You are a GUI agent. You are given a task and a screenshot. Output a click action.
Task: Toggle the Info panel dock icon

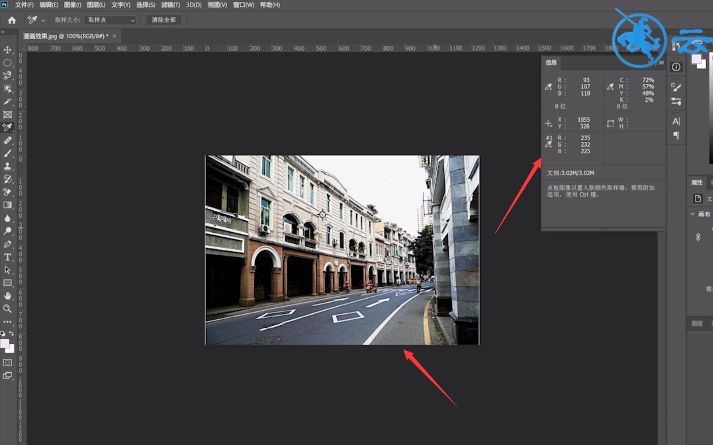pyautogui.click(x=676, y=67)
